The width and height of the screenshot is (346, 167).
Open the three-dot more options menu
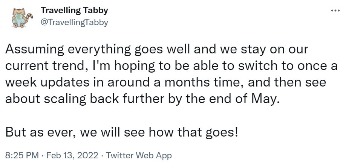coord(335,11)
